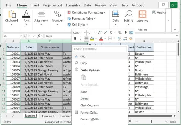Image resolution: width=181 pixels, height=125 pixels.
Task: Open the Name Box dropdown arrow
Action: pyautogui.click(x=21, y=36)
